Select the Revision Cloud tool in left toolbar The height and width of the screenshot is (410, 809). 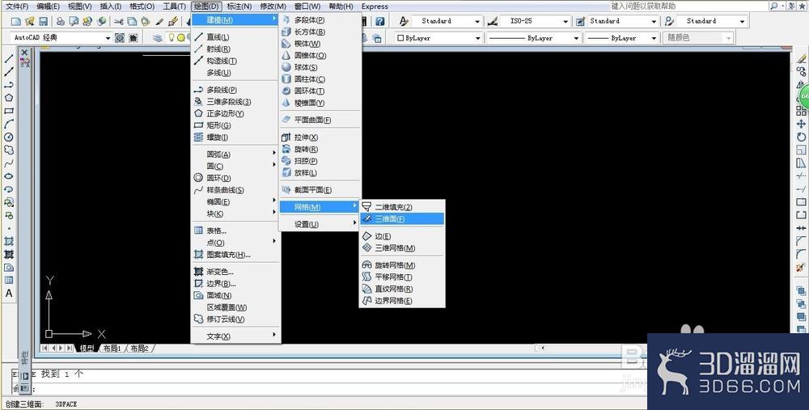[9, 150]
